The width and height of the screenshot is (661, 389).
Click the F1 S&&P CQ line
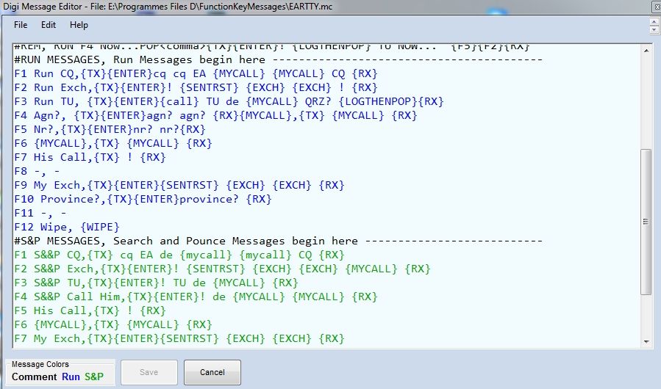coord(179,255)
